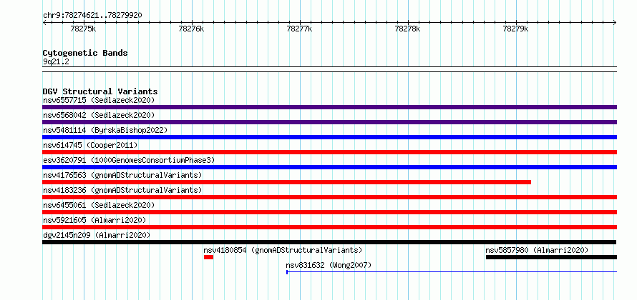The image size is (637, 300).
Task: Select the red bar under nsv614745
Action: tap(329, 152)
